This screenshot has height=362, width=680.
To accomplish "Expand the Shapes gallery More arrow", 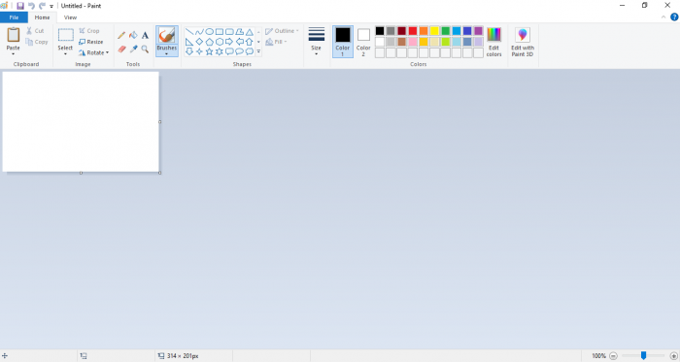I will 258,51.
